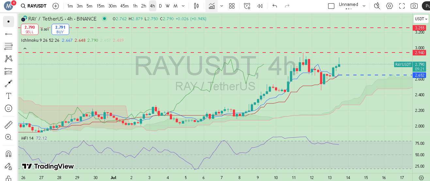Select the dot cursor tool
430x181 pixels.
pos(8,22)
